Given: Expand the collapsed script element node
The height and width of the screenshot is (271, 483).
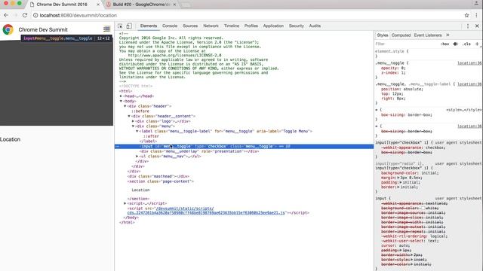Looking at the screenshot, I should 125,203.
